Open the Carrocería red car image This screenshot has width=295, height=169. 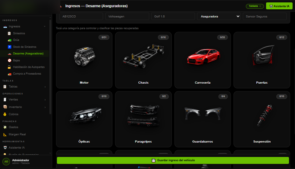(203, 56)
